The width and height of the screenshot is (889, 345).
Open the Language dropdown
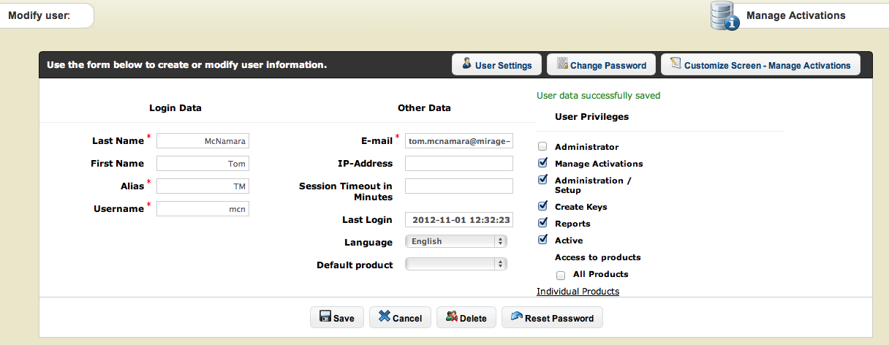point(455,241)
